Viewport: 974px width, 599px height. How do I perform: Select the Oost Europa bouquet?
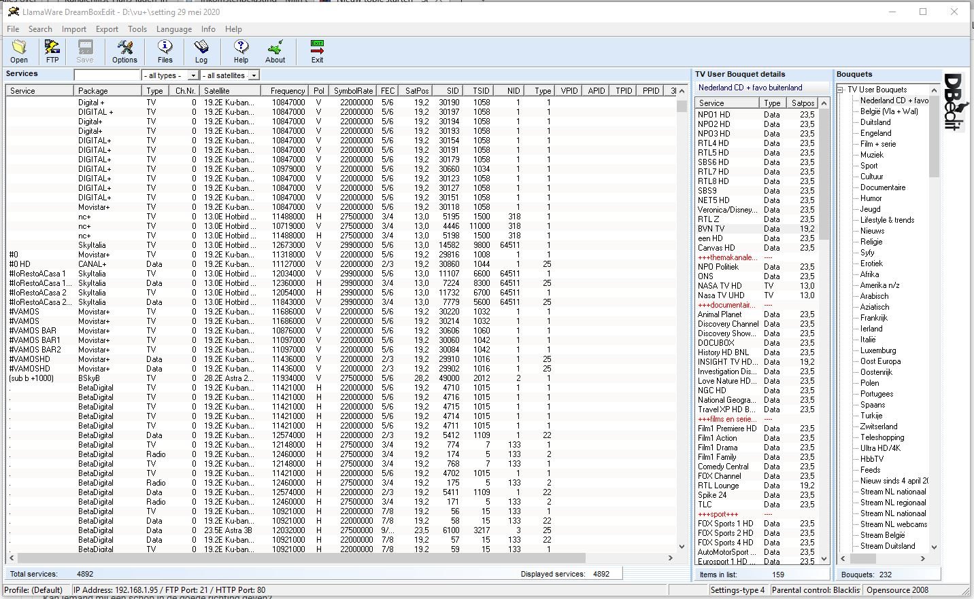click(x=880, y=361)
